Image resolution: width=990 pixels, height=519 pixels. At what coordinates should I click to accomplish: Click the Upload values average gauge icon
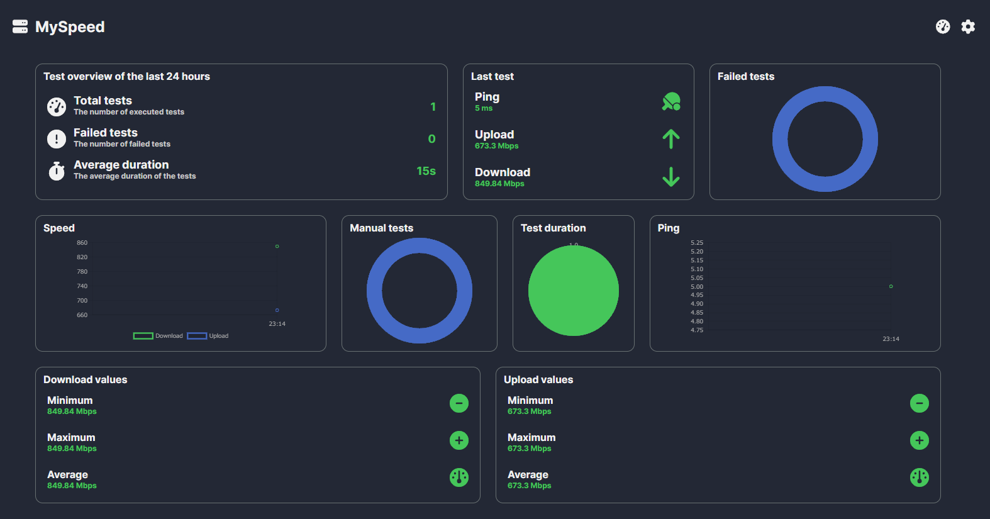point(920,477)
